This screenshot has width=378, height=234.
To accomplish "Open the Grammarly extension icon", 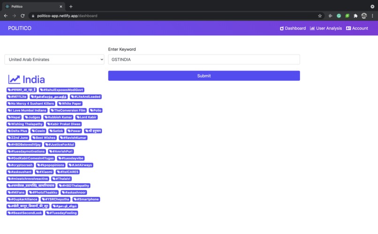I will [339, 16].
